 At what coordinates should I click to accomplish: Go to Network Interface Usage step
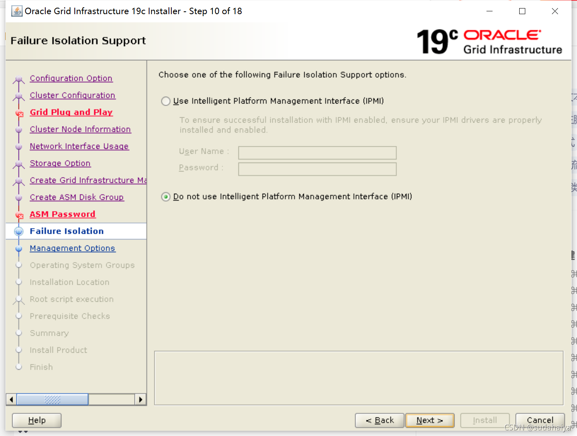(x=79, y=146)
